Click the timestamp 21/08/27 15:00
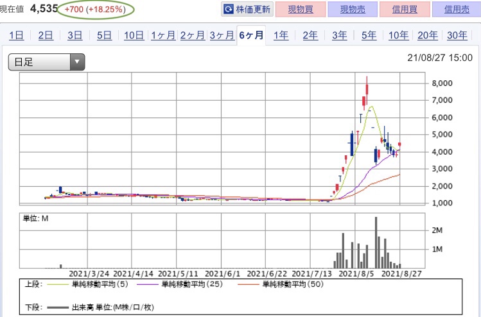 [440, 58]
